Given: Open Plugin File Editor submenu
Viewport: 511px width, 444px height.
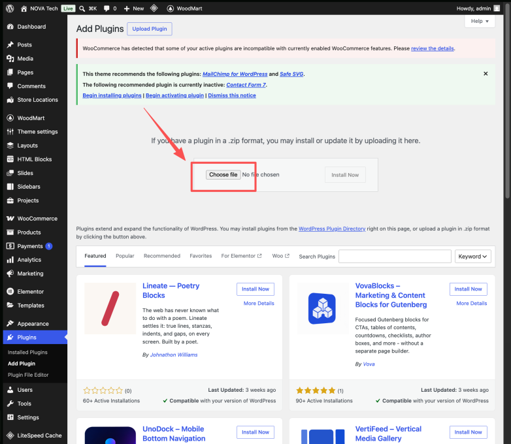Looking at the screenshot, I should click(28, 375).
